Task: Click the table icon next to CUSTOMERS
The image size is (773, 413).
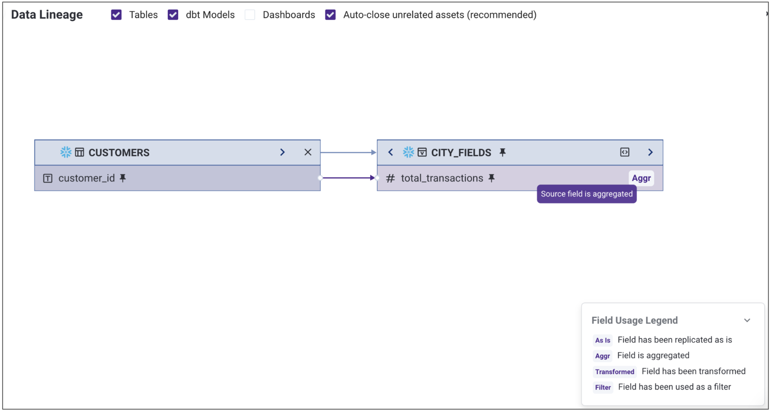Action: (x=80, y=152)
